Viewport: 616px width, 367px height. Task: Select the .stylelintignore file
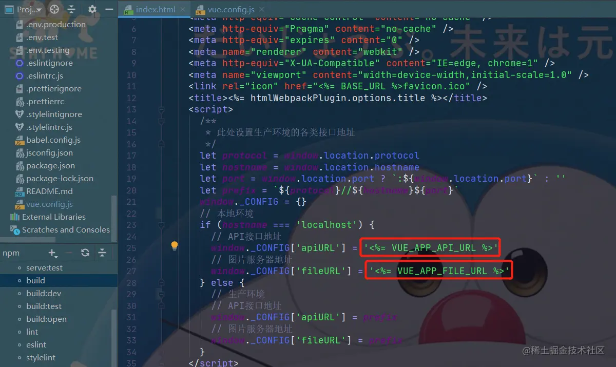point(54,114)
